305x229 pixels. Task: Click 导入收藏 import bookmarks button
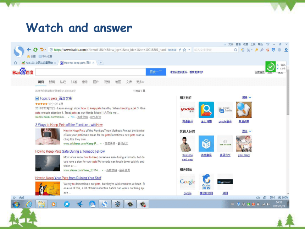click(x=45, y=56)
